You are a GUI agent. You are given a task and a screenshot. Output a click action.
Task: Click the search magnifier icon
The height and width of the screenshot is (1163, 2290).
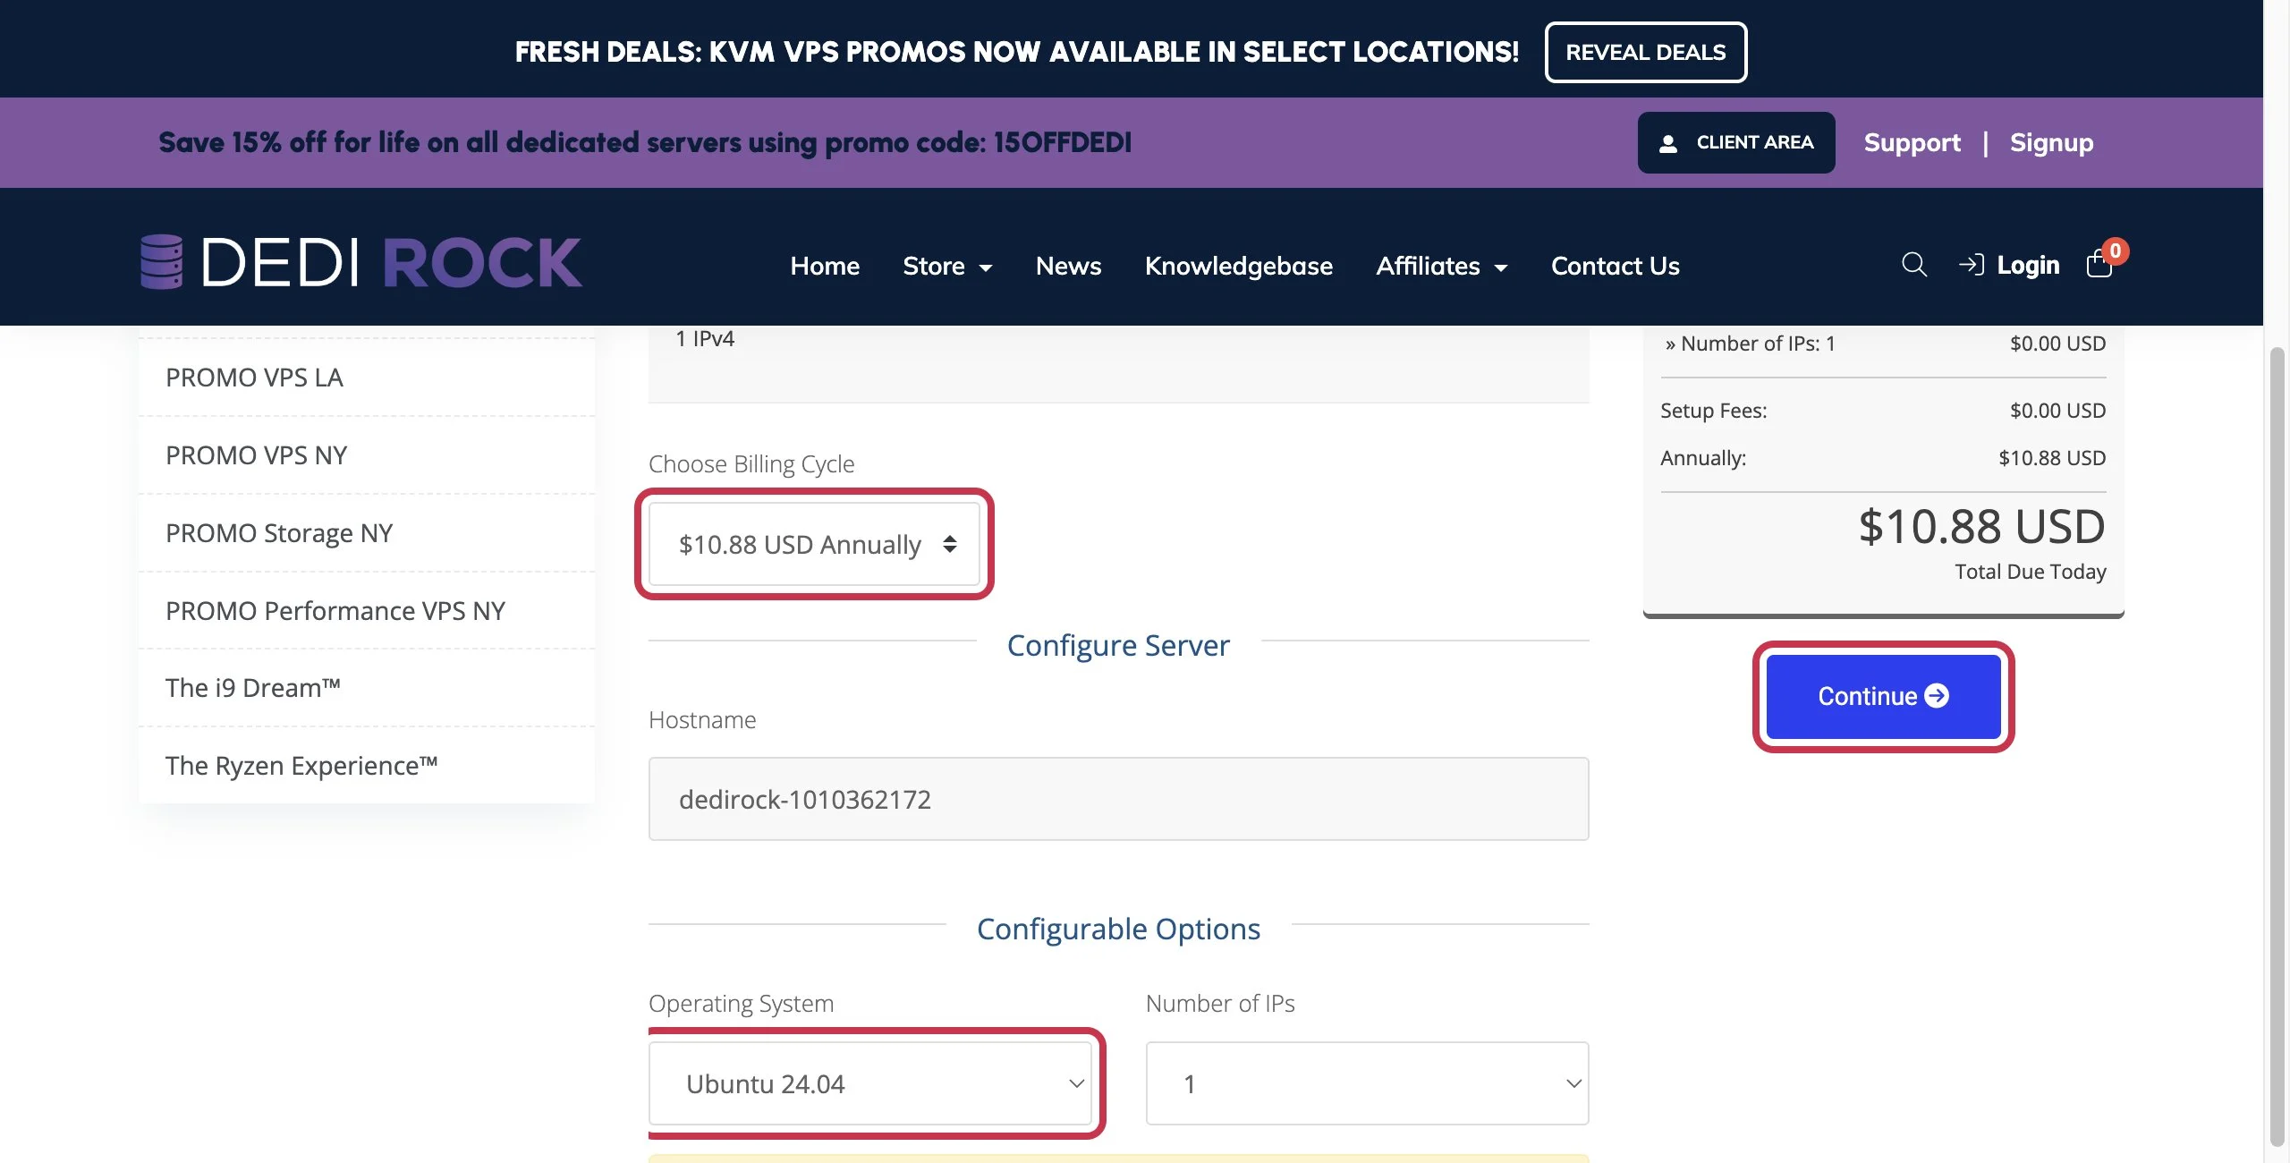[1913, 265]
